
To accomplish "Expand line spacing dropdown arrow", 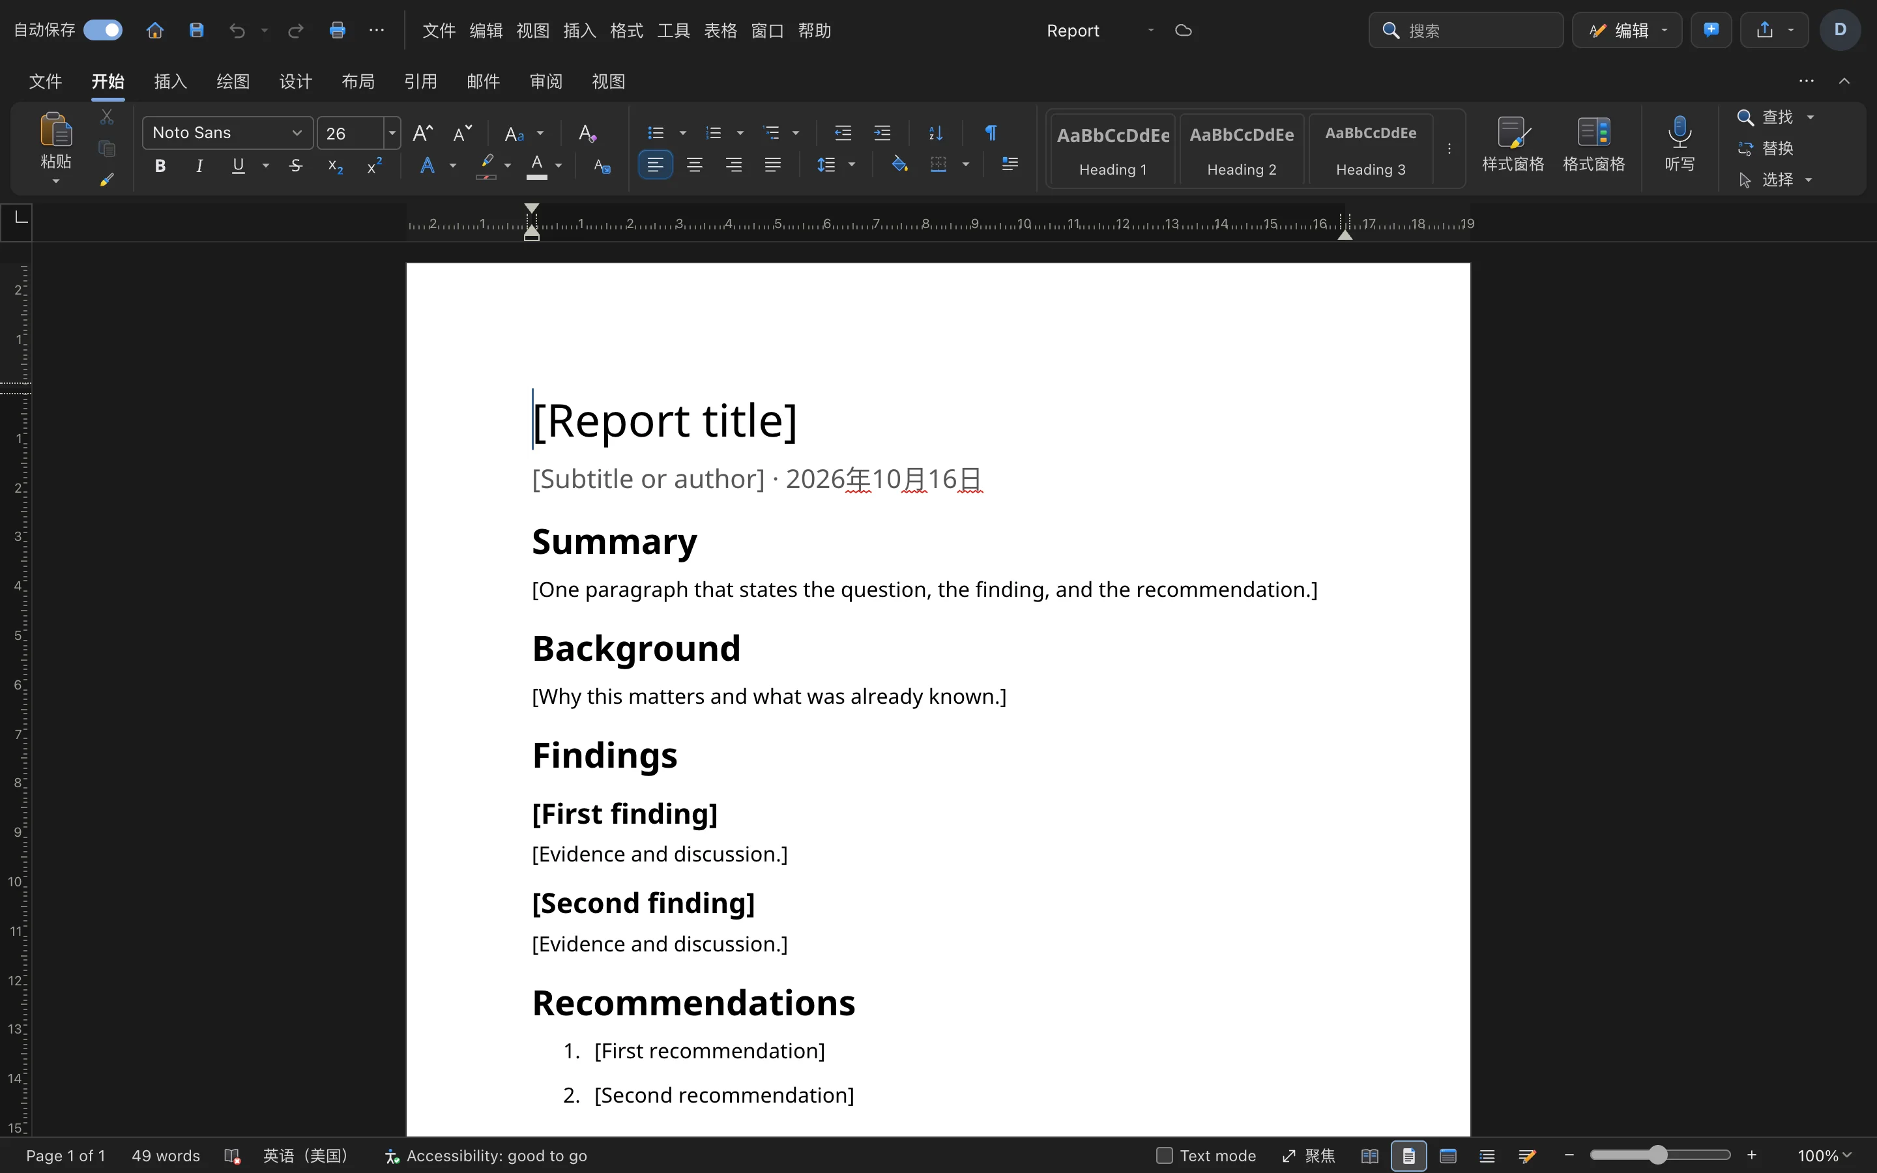I will (852, 166).
